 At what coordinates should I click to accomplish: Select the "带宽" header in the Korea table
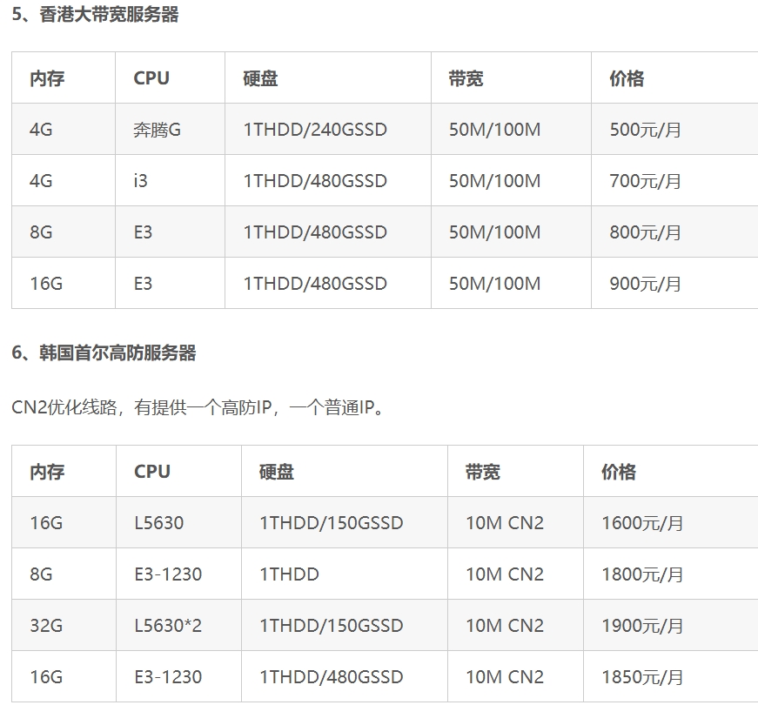click(482, 472)
